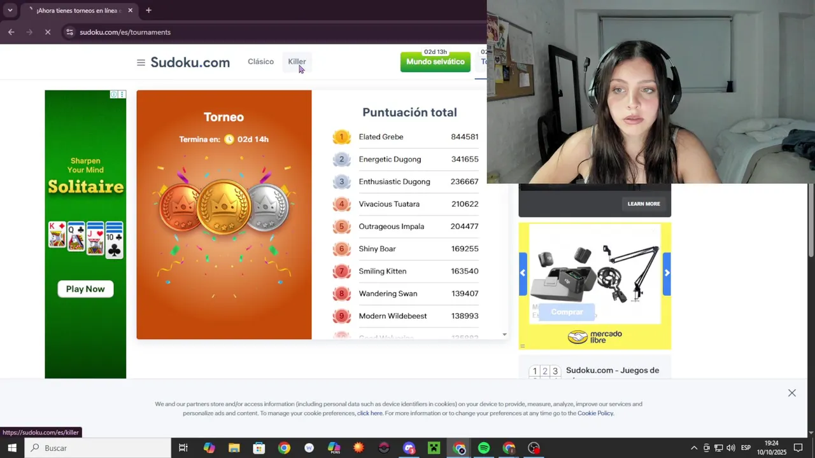Open the volume control in system tray

click(x=731, y=448)
